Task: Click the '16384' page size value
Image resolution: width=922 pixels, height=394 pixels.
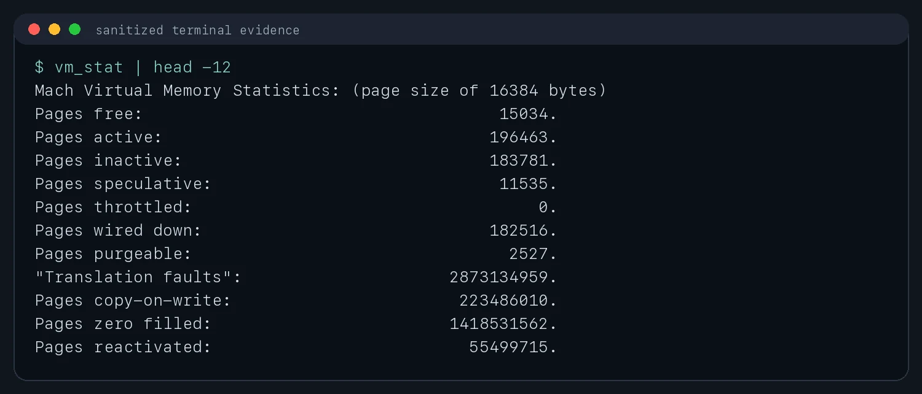Action: [514, 91]
